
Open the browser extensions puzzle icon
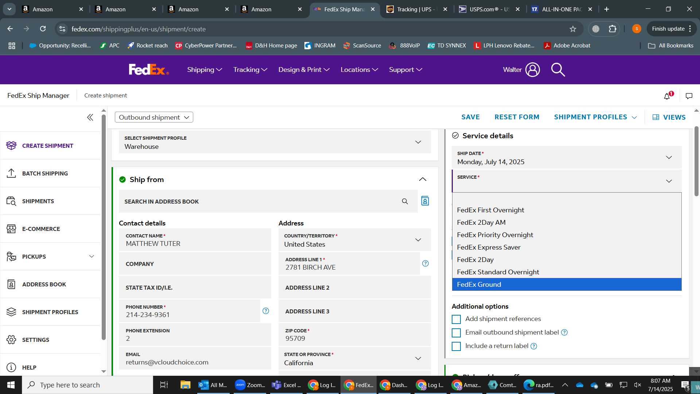612,29
